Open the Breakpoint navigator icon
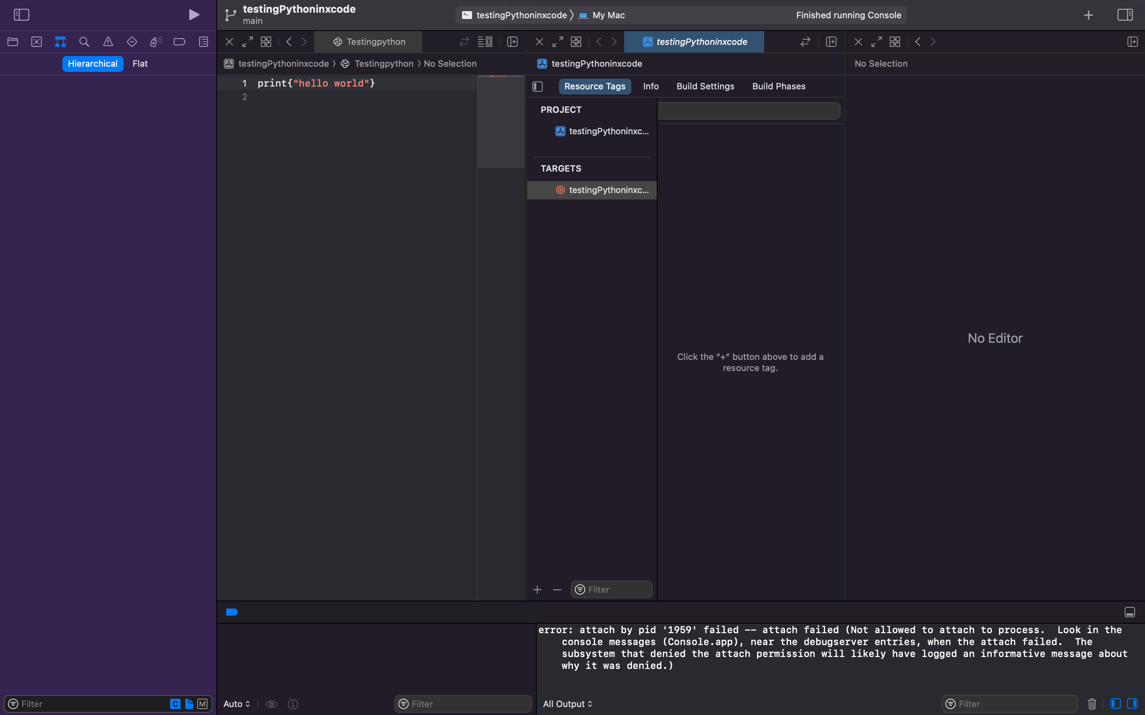 click(x=179, y=42)
